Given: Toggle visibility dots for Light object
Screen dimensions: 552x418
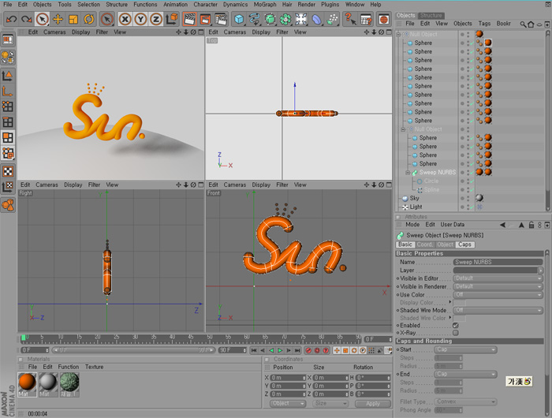Looking at the screenshot, I should pos(468,207).
